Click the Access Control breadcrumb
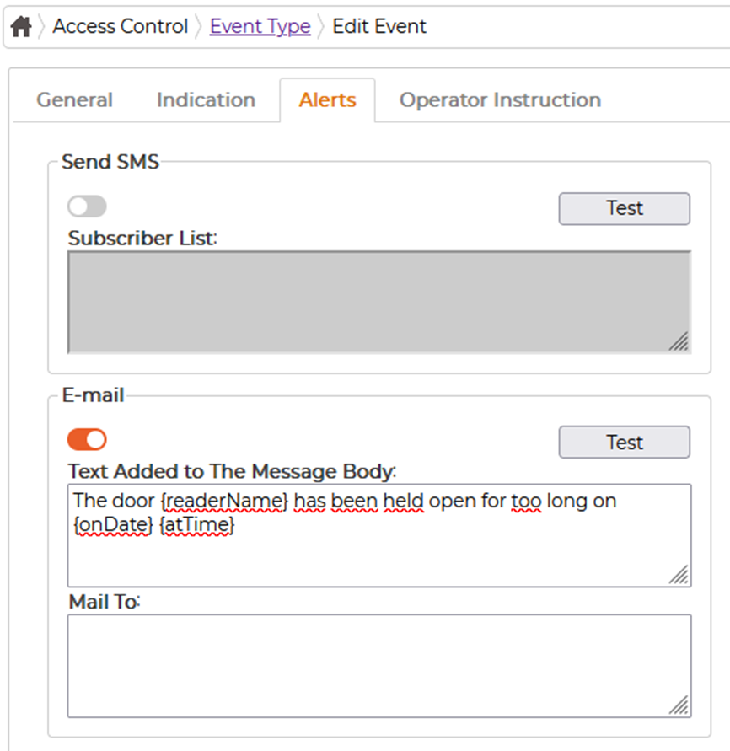Screen dimensions: 730x751 pos(121,26)
